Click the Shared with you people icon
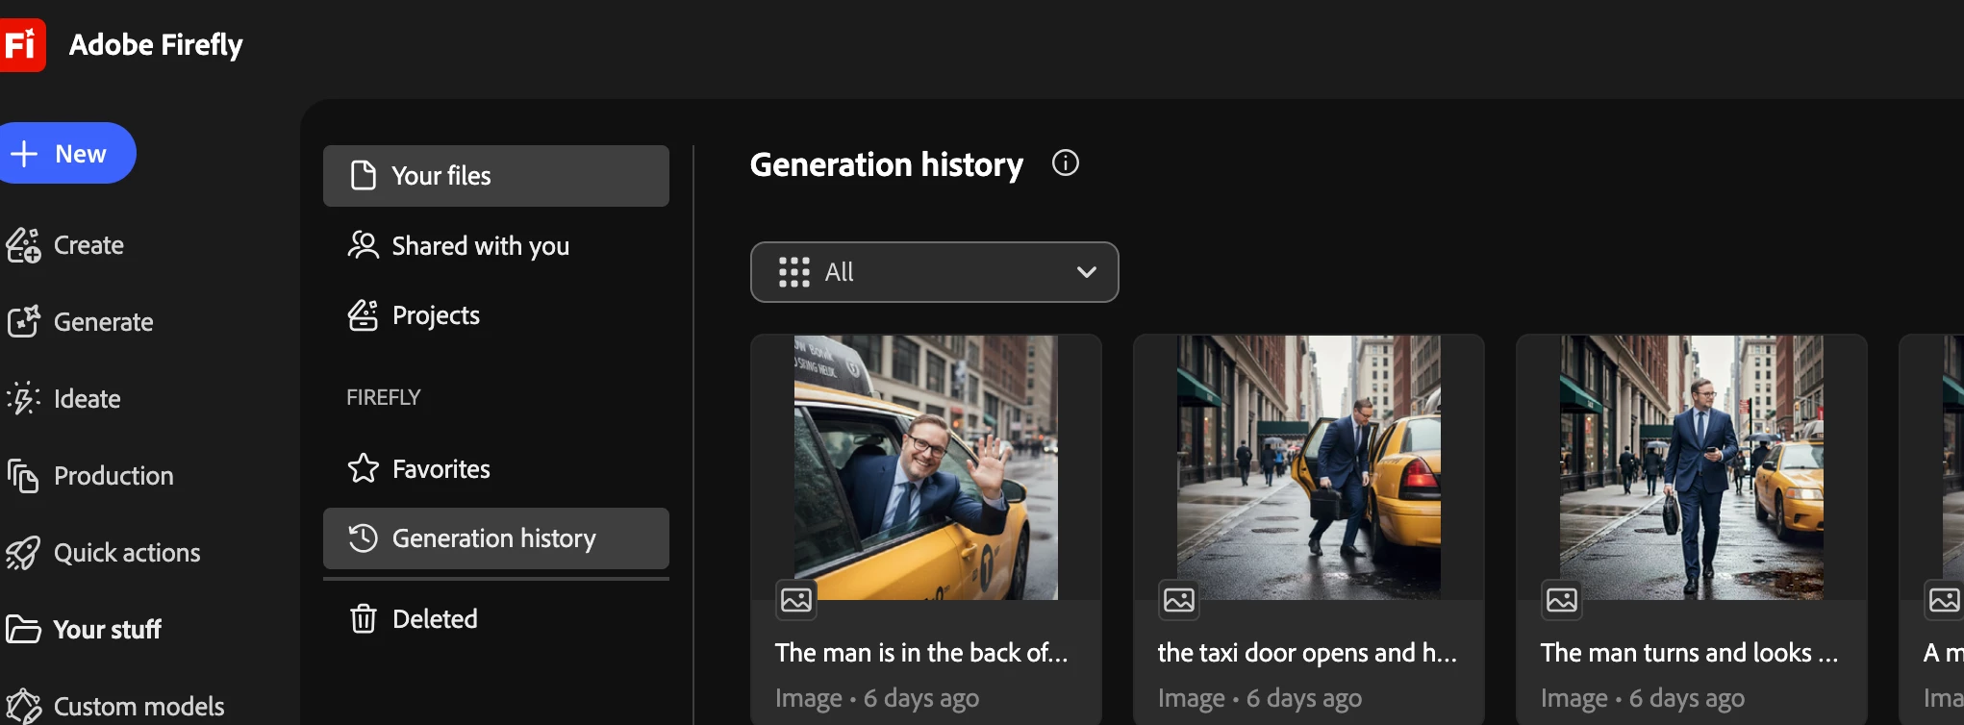Screen dimensions: 1964x725 click(363, 245)
